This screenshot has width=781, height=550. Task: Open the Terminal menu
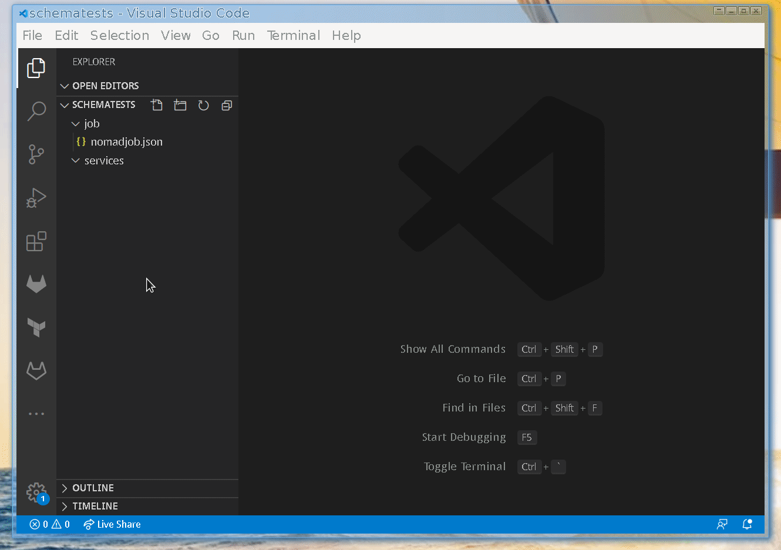tap(294, 35)
